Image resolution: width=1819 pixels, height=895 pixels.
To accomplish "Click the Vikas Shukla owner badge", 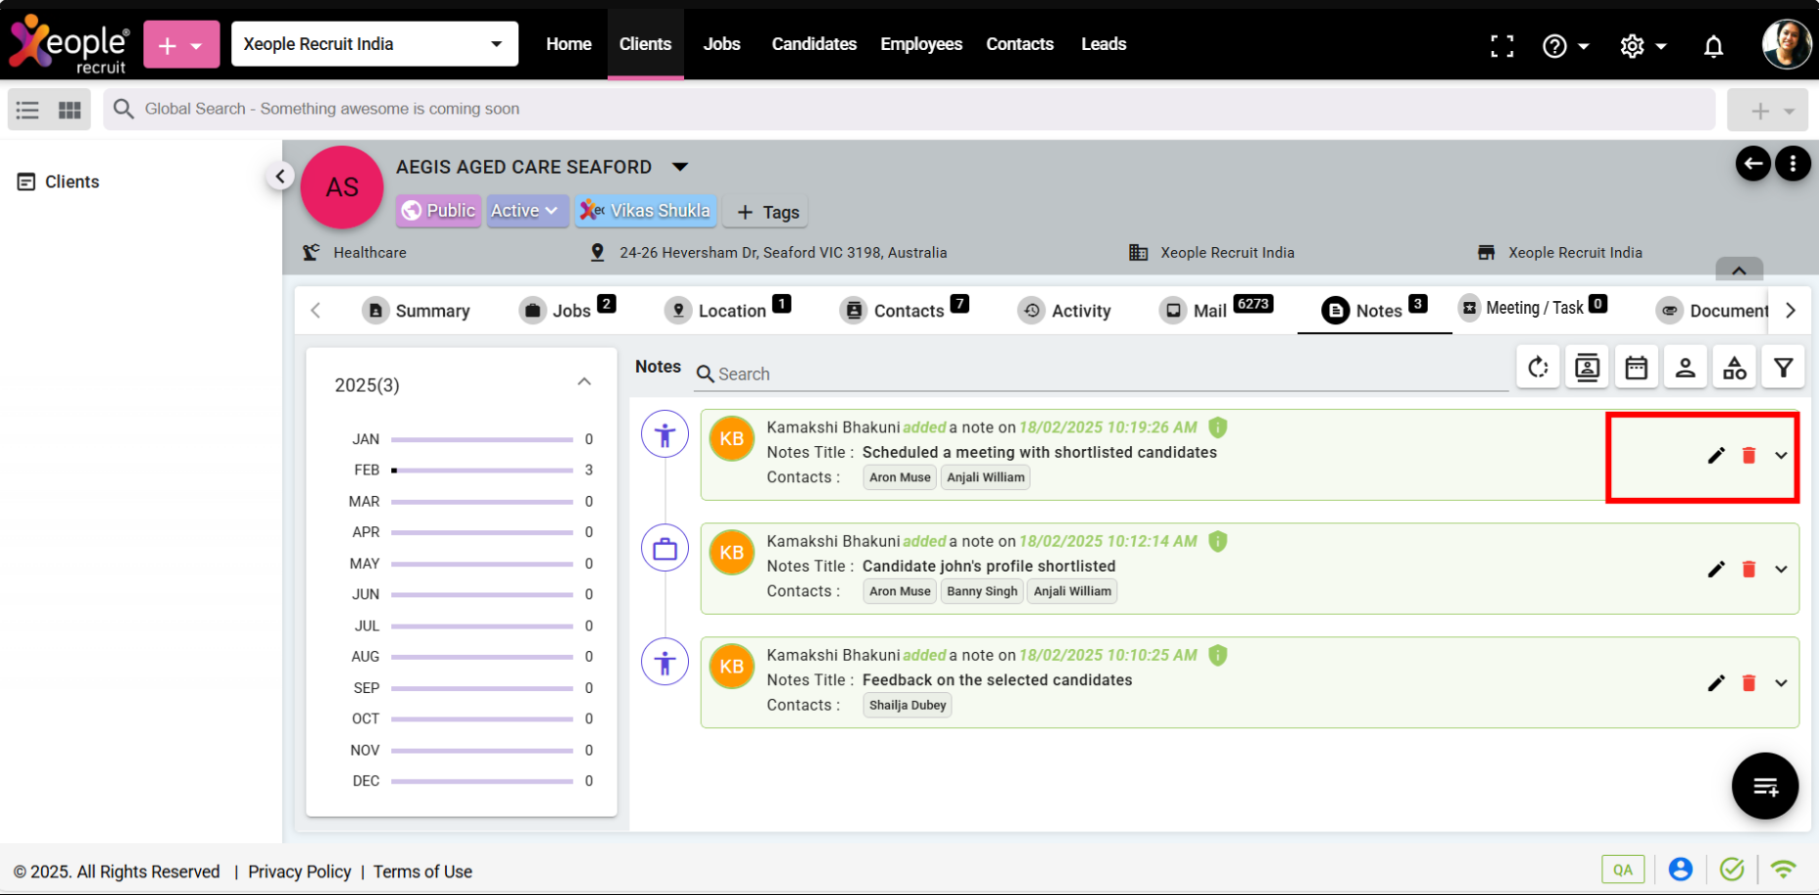I will point(646,211).
